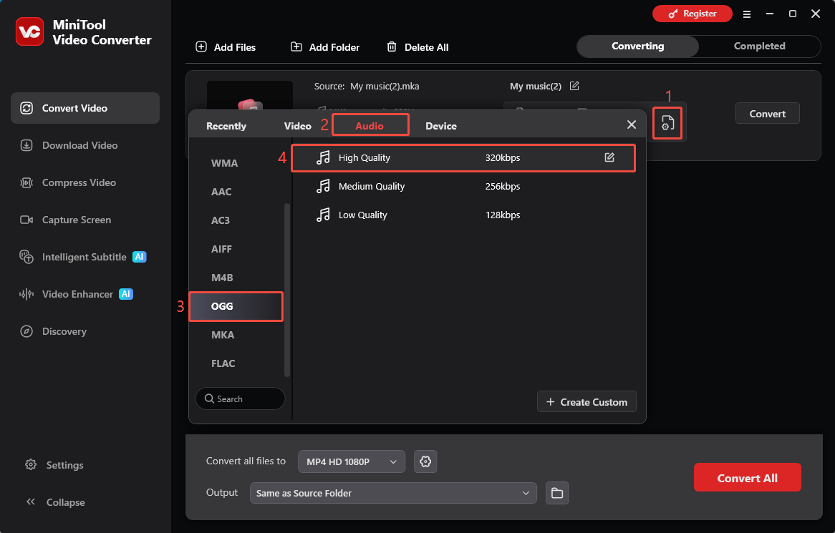Click the Medium Quality music note icon

click(x=323, y=186)
